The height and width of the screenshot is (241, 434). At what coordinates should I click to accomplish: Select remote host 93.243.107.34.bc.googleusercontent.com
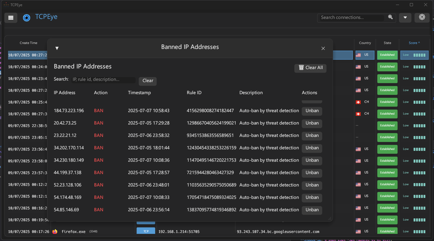pos(278,231)
